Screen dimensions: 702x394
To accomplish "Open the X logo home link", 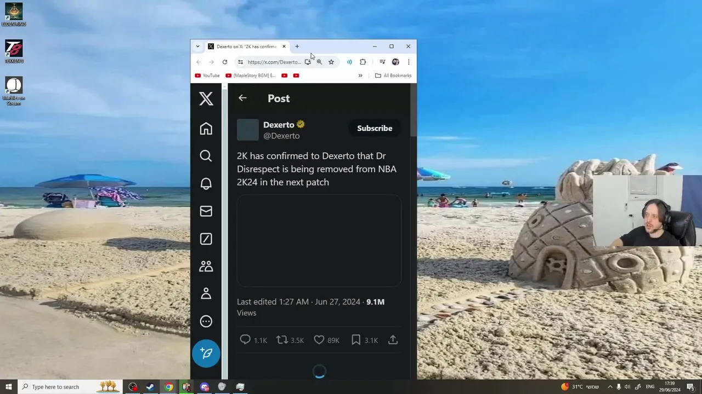I will (206, 99).
